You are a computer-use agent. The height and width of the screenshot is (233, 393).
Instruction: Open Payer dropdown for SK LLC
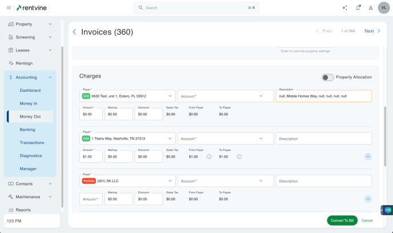point(127,181)
